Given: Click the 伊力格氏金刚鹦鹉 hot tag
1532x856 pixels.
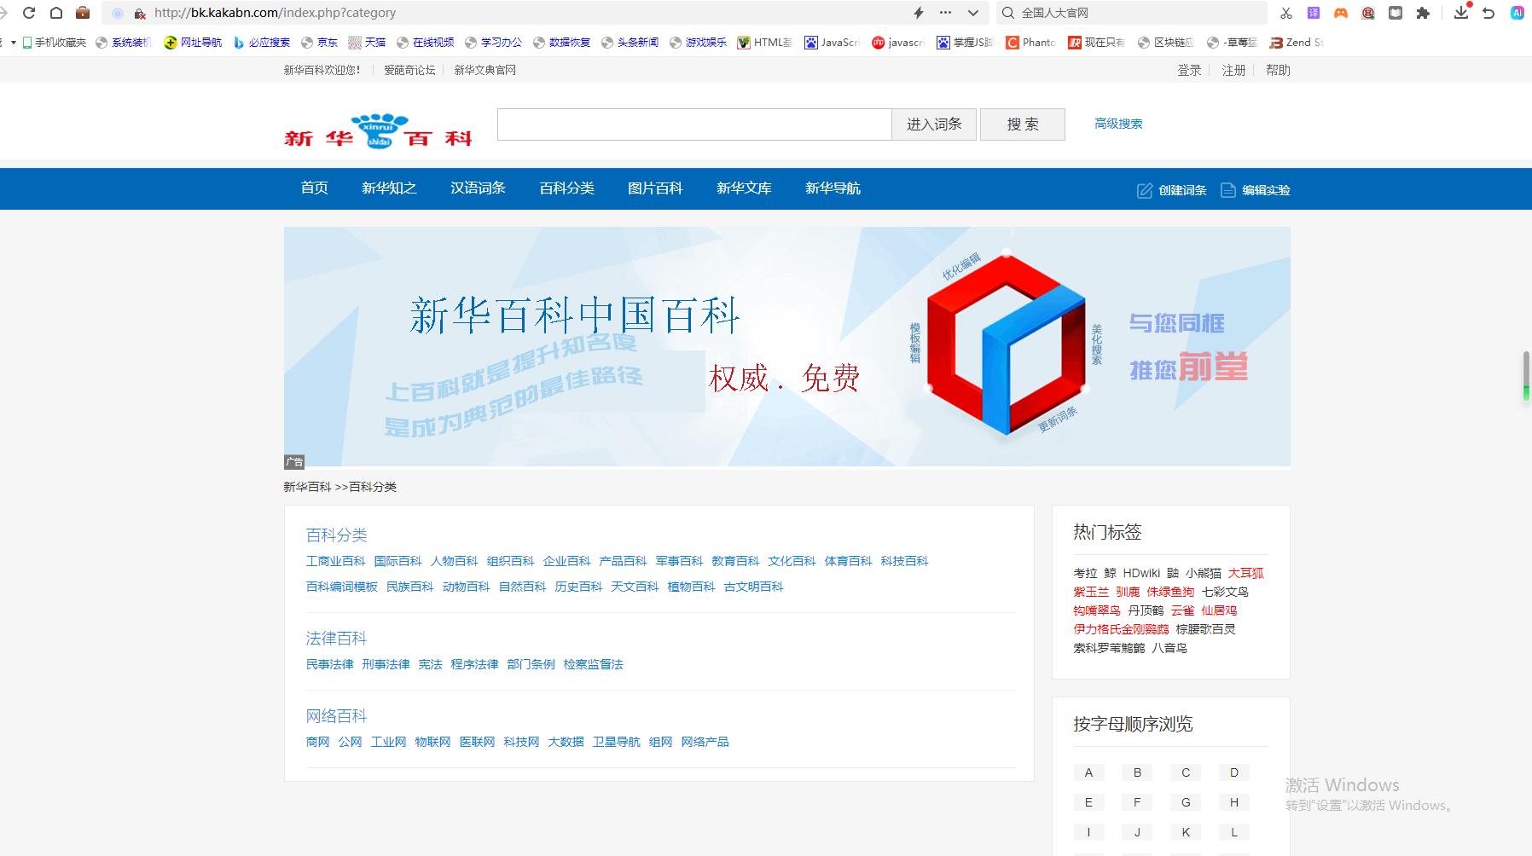Looking at the screenshot, I should 1121,629.
